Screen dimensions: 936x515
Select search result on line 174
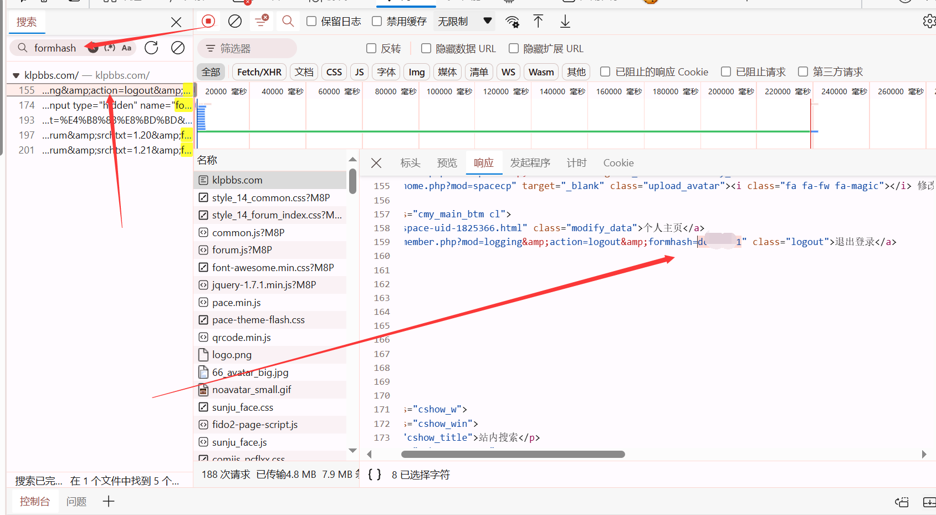100,105
